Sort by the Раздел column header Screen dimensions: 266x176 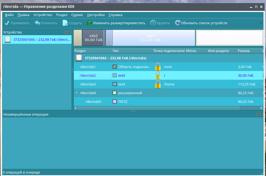click(93, 51)
